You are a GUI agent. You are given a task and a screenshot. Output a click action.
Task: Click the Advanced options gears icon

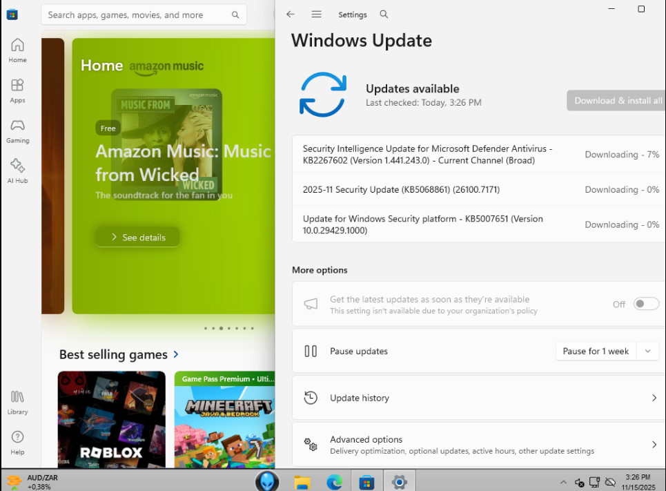click(311, 445)
